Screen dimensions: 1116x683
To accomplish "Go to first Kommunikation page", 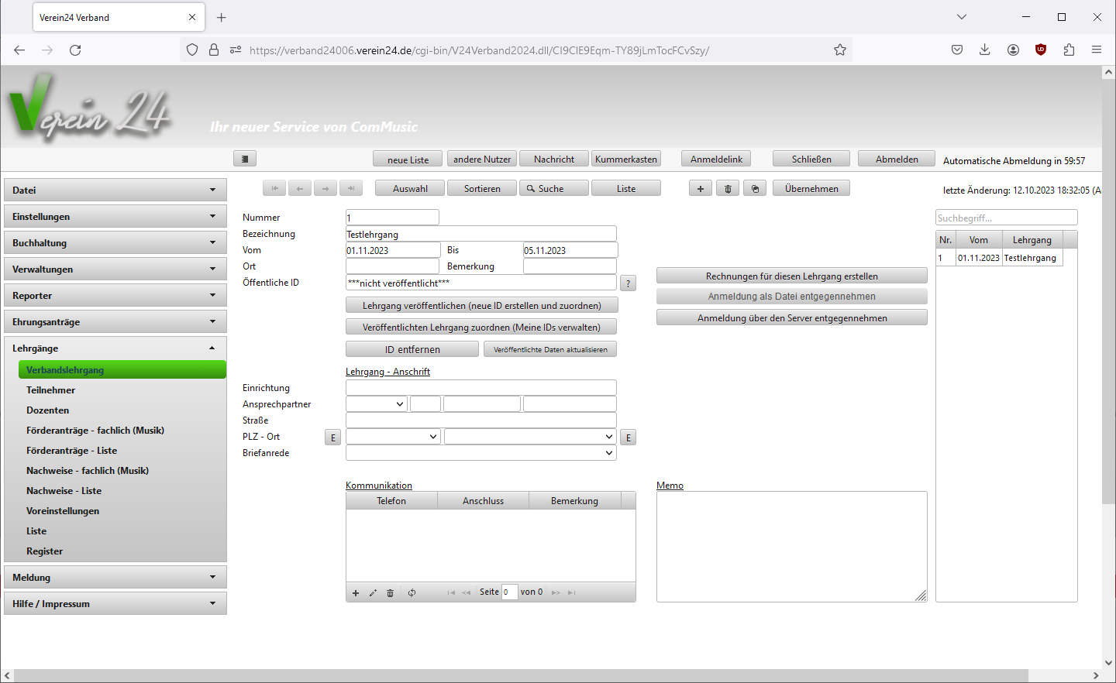I will 451,592.
